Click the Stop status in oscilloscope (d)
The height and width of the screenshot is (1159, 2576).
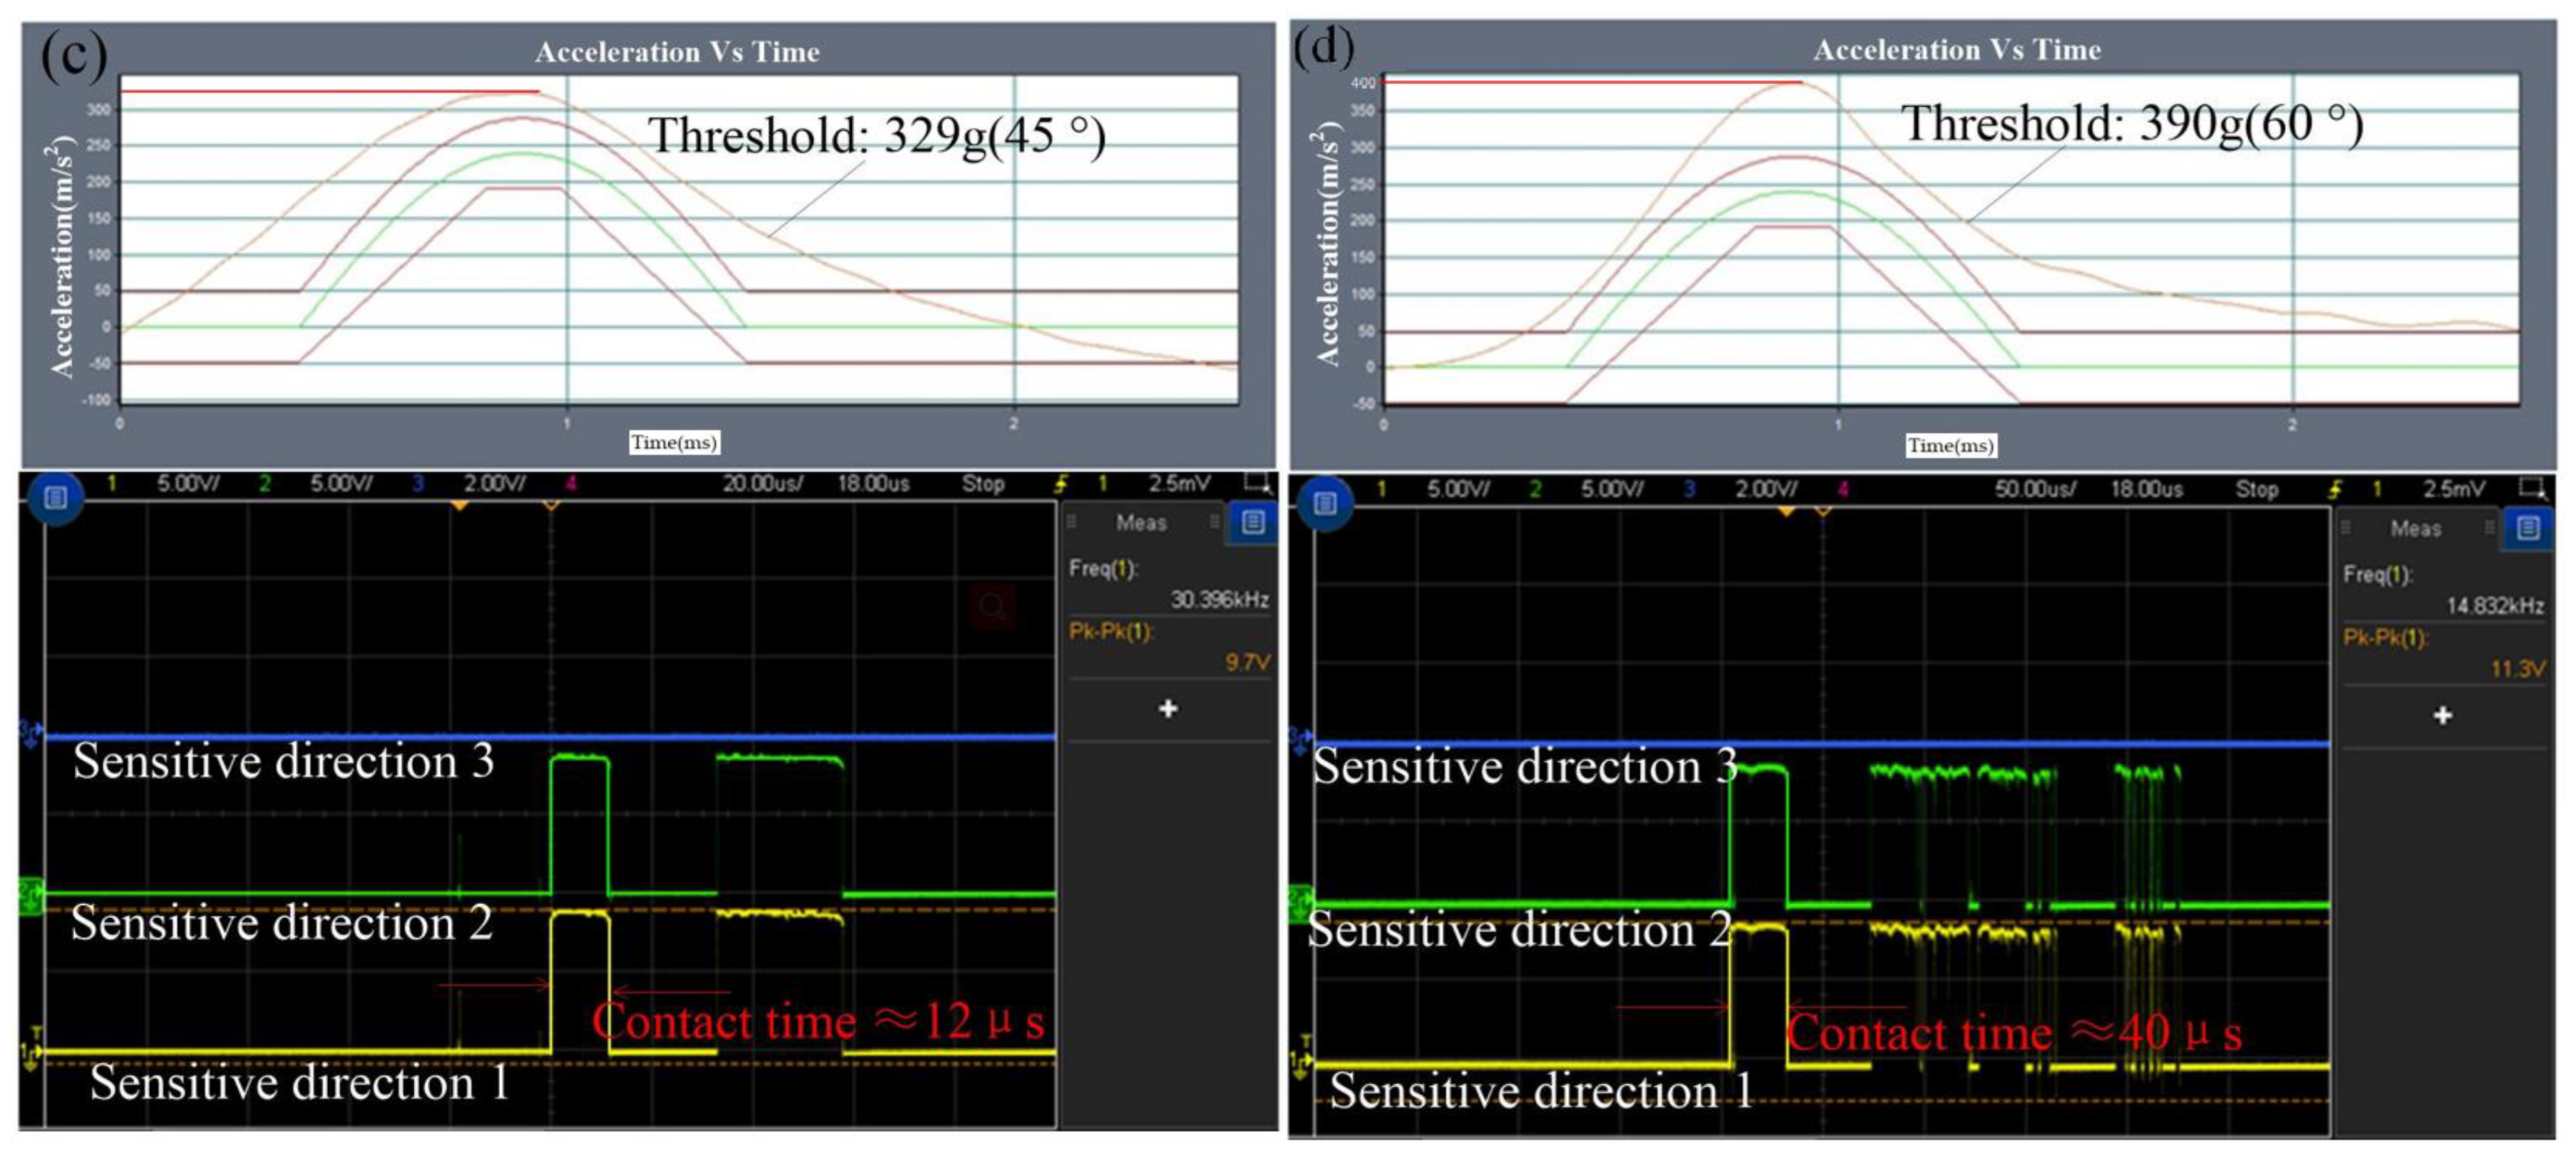tap(2257, 489)
